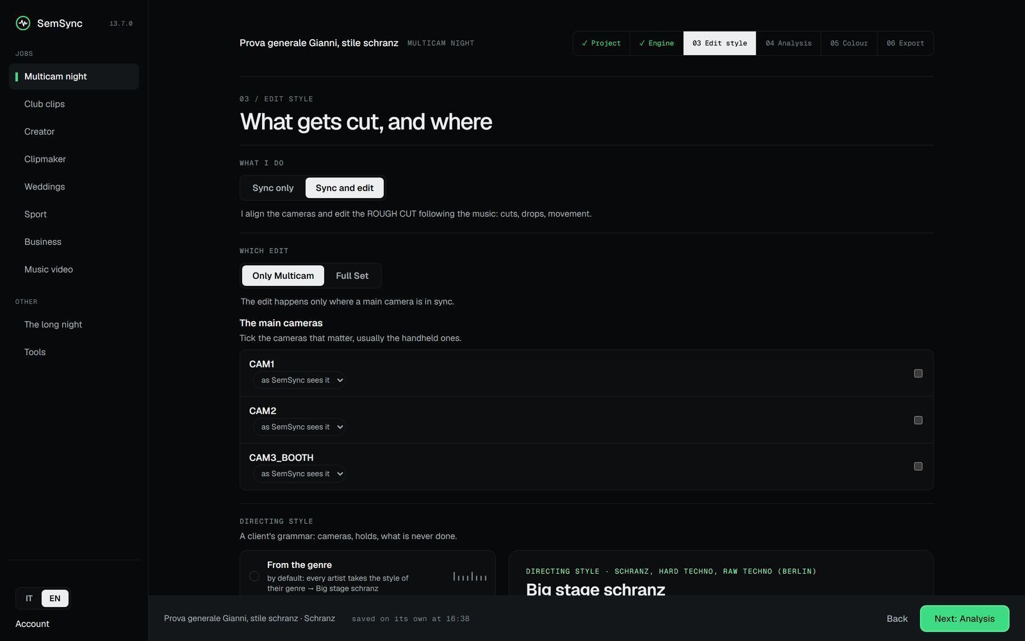Open The long night section
Viewport: 1025px width, 641px height.
coord(74,324)
